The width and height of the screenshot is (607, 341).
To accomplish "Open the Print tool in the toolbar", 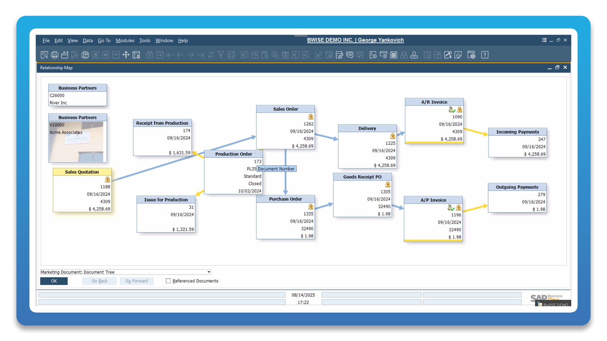I will [x=54, y=55].
